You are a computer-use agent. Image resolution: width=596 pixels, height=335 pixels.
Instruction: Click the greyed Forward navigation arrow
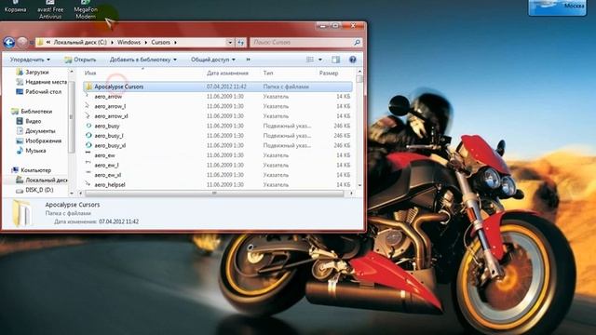click(22, 43)
